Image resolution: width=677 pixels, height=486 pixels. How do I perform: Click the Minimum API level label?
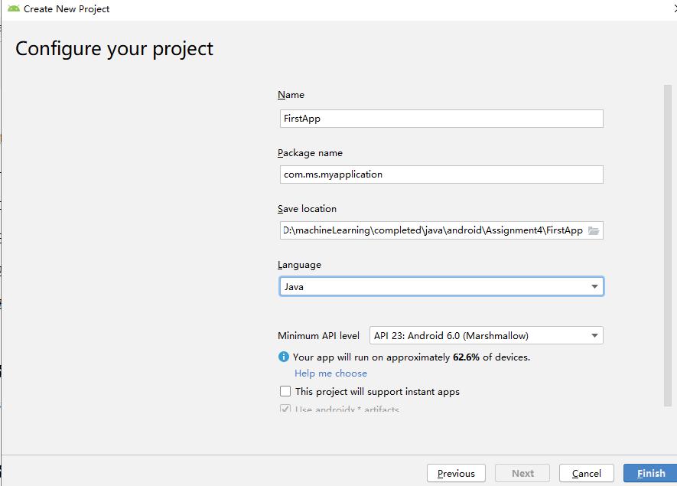click(x=318, y=335)
